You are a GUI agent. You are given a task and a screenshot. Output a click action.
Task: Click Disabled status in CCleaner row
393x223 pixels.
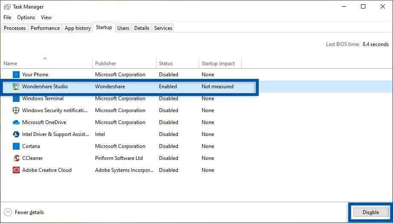168,158
